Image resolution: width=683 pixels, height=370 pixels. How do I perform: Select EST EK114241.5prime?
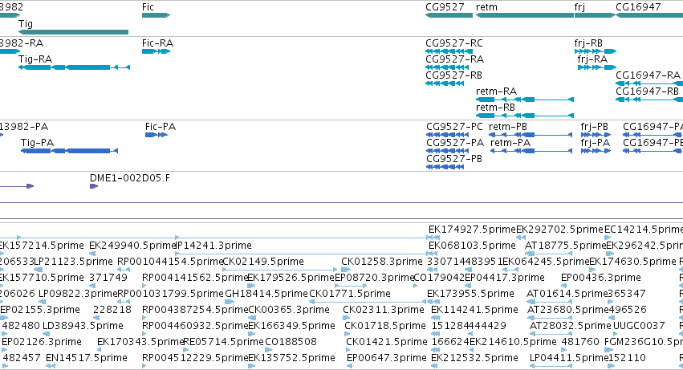tap(475, 310)
